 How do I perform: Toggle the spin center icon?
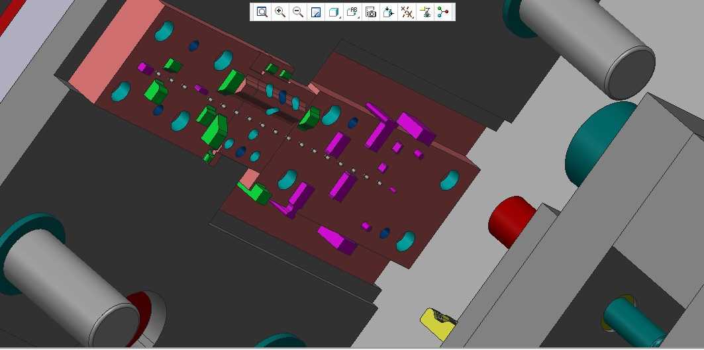coord(443,12)
